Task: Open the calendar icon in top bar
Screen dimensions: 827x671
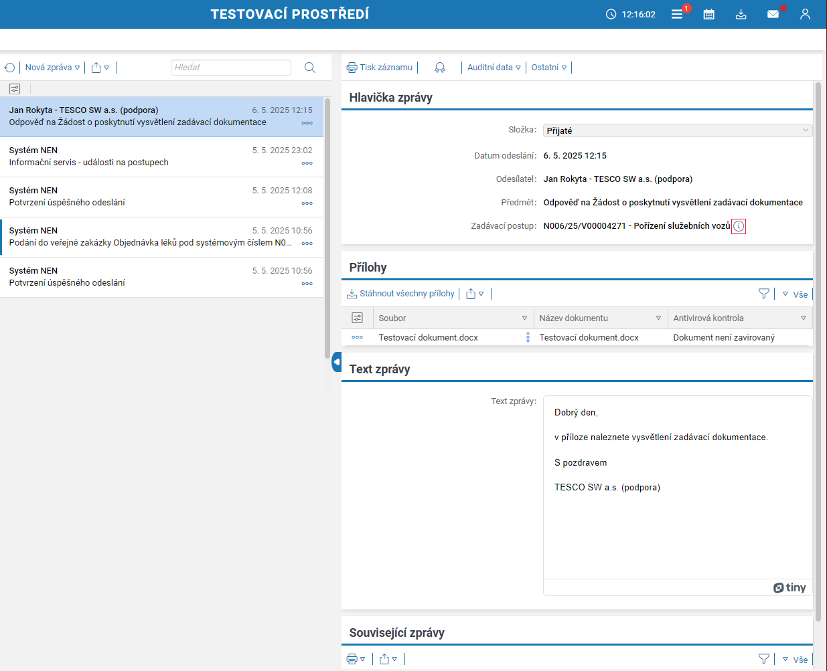Action: (708, 14)
